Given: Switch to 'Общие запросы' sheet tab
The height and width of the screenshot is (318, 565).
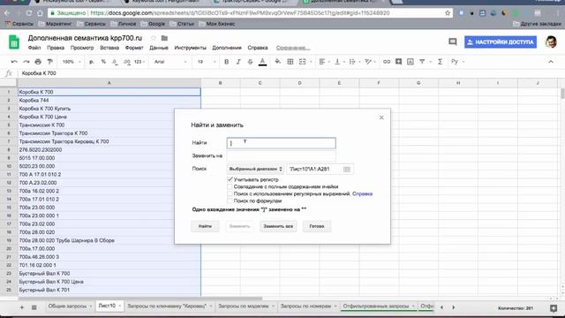Looking at the screenshot, I should [67, 307].
